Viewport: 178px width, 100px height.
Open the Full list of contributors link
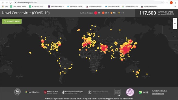point(159,91)
